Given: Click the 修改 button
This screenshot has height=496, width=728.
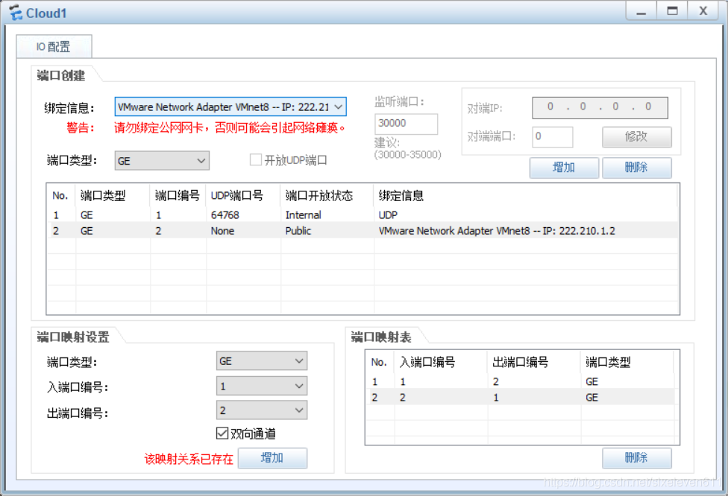Looking at the screenshot, I should [636, 137].
